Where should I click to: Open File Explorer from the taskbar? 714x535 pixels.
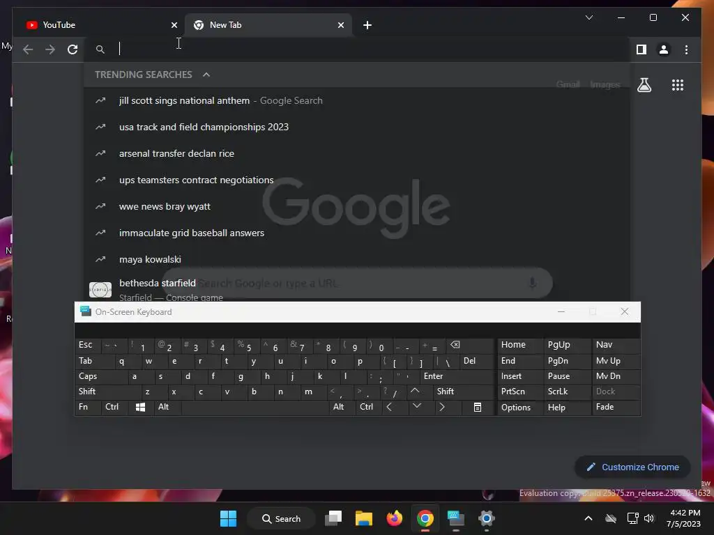(x=364, y=518)
